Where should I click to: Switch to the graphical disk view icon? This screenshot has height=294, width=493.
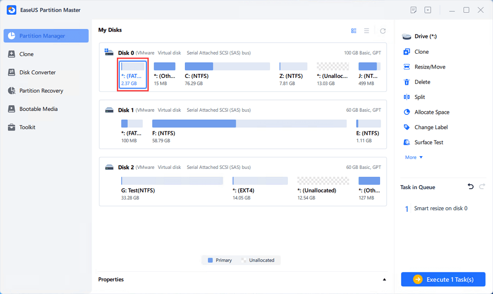(x=353, y=31)
